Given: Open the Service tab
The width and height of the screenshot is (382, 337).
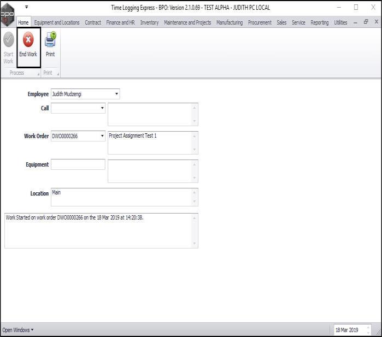Looking at the screenshot, I should (x=298, y=22).
